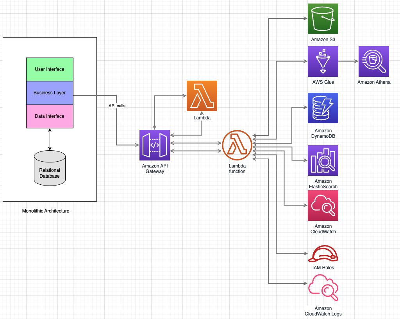
Task: Click the Amazon DynamoDB icon
Action: click(323, 108)
